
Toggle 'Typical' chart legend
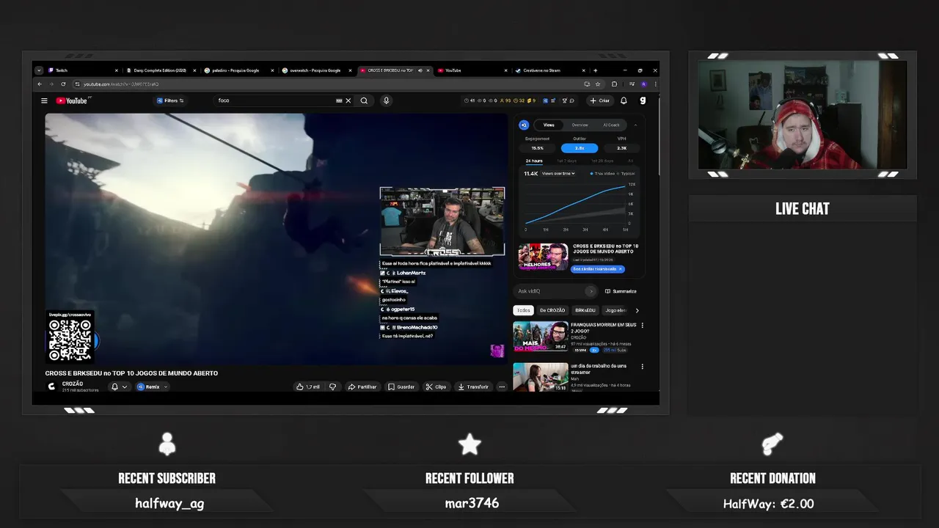626,174
